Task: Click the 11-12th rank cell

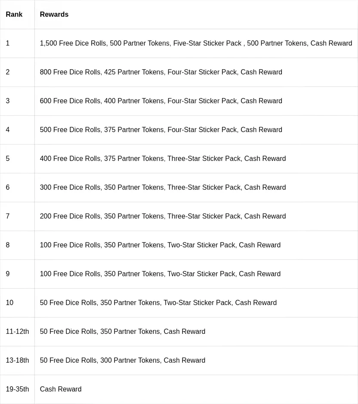Action: [17, 332]
